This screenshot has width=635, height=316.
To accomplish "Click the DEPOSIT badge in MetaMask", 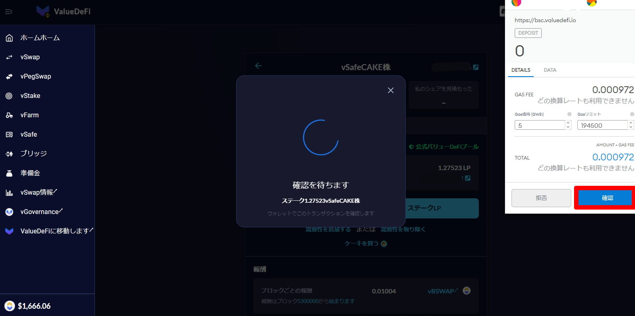I will [x=528, y=33].
